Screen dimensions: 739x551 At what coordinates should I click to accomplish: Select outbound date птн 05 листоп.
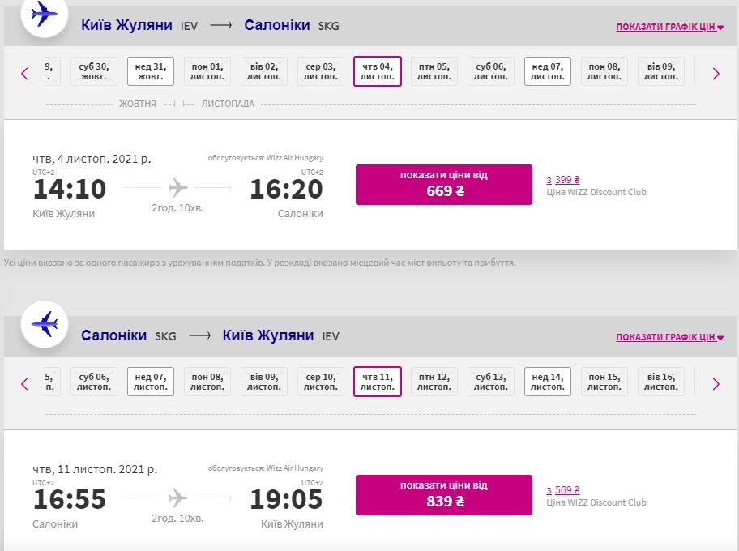click(434, 71)
